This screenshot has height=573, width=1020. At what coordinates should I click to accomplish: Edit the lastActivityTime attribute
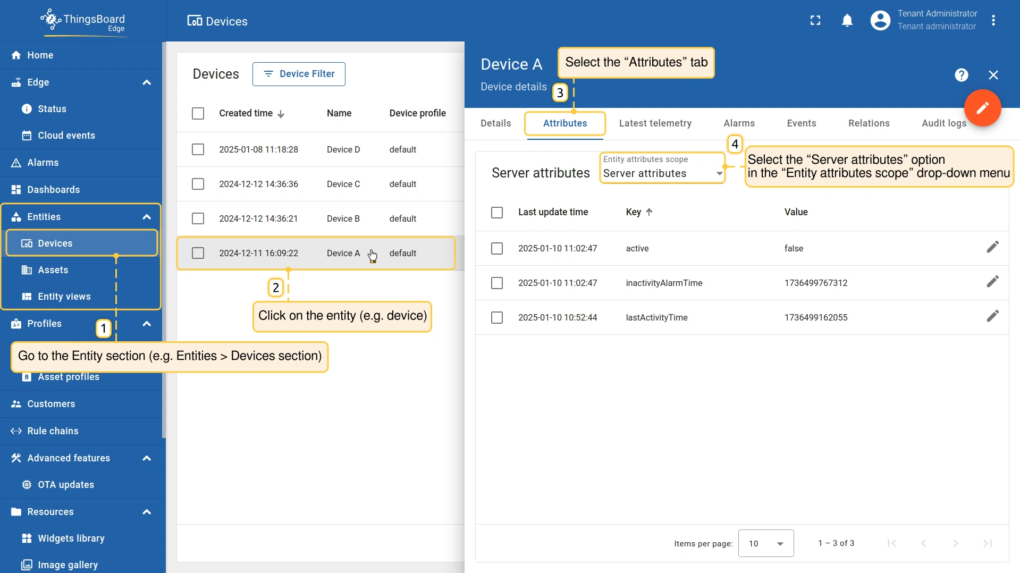[992, 316]
